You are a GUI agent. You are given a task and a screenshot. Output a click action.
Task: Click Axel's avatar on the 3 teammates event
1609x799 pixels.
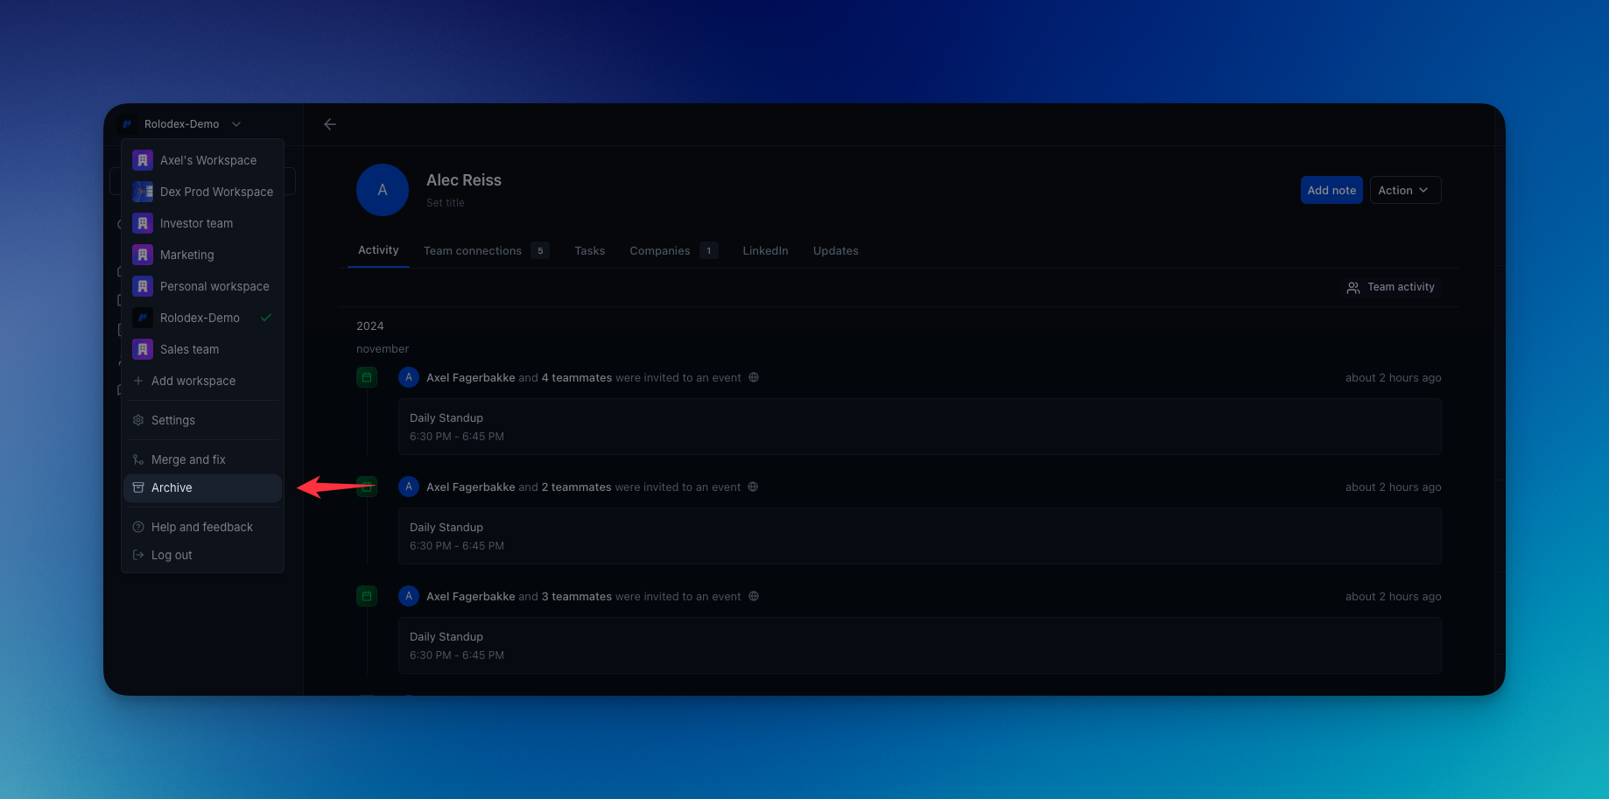tap(409, 597)
